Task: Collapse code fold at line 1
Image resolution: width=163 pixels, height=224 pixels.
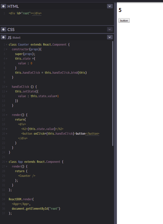Action: pos(7,45)
